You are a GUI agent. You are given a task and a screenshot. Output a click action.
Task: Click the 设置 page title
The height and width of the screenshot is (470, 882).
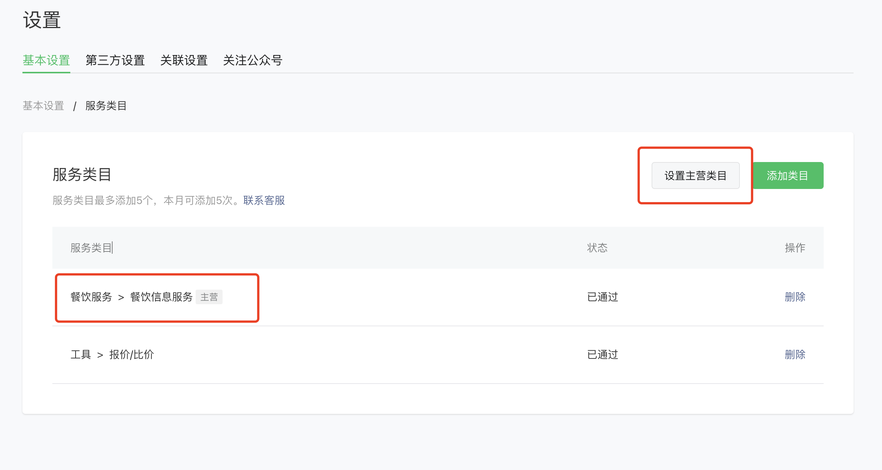coord(42,20)
